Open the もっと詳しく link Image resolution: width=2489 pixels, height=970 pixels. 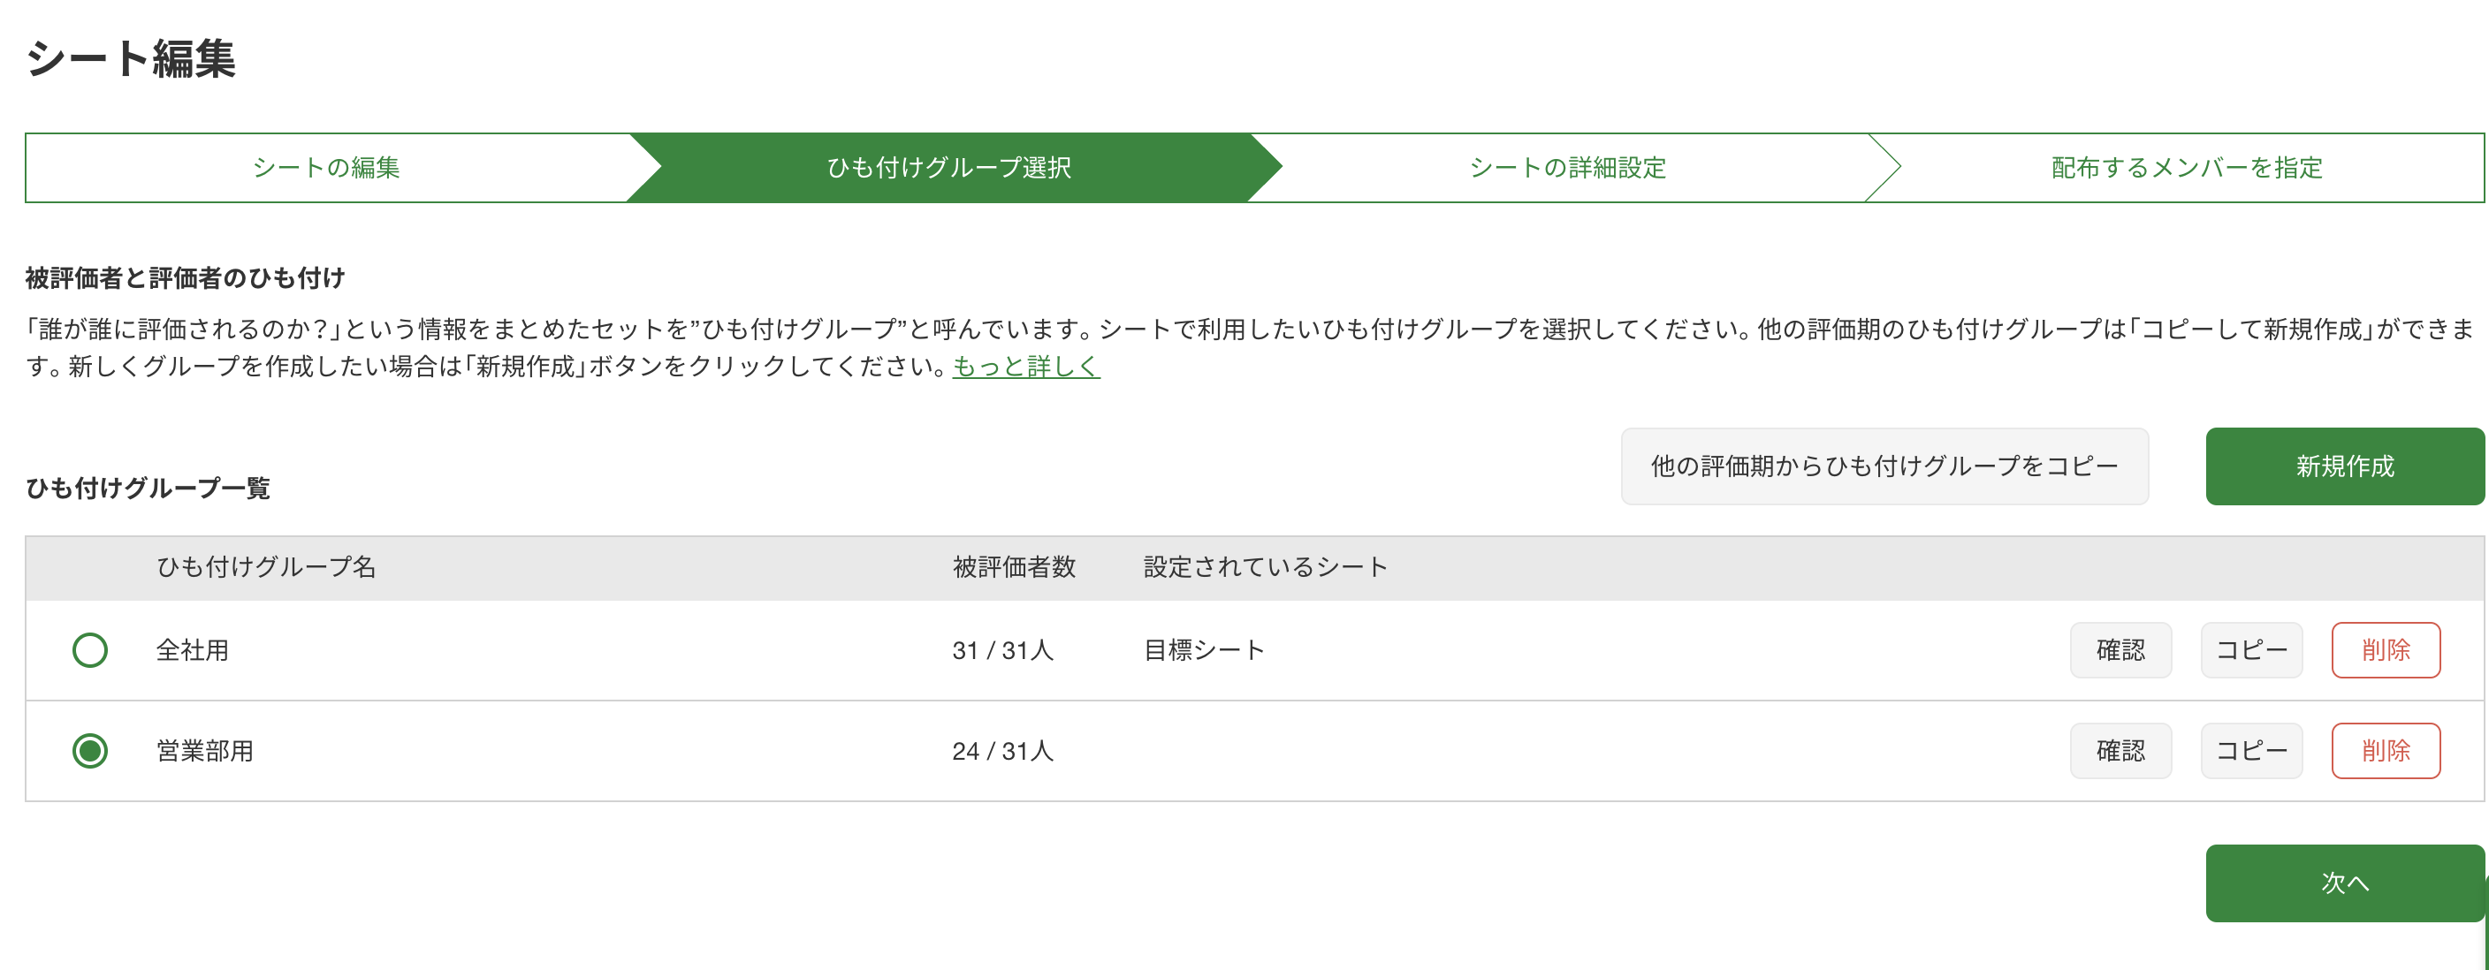(x=1025, y=368)
